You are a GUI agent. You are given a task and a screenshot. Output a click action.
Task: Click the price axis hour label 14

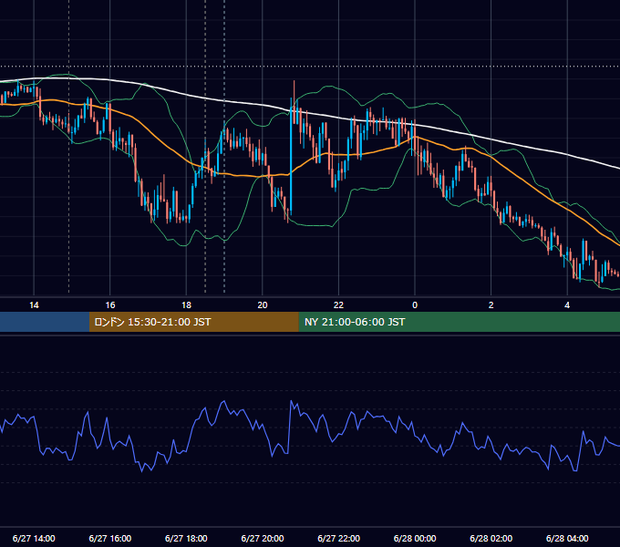click(x=34, y=305)
